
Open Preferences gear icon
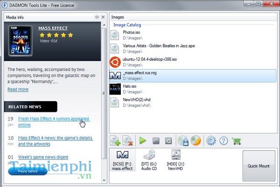[211, 141]
